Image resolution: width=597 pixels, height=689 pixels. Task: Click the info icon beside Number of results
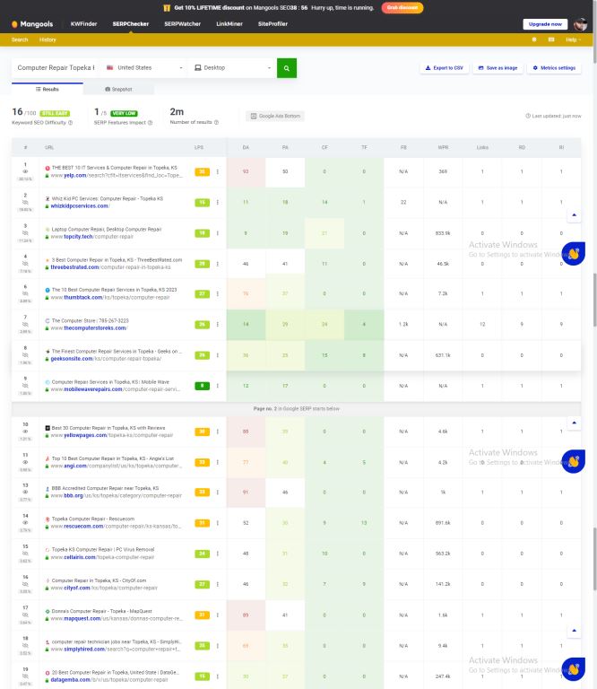point(216,122)
